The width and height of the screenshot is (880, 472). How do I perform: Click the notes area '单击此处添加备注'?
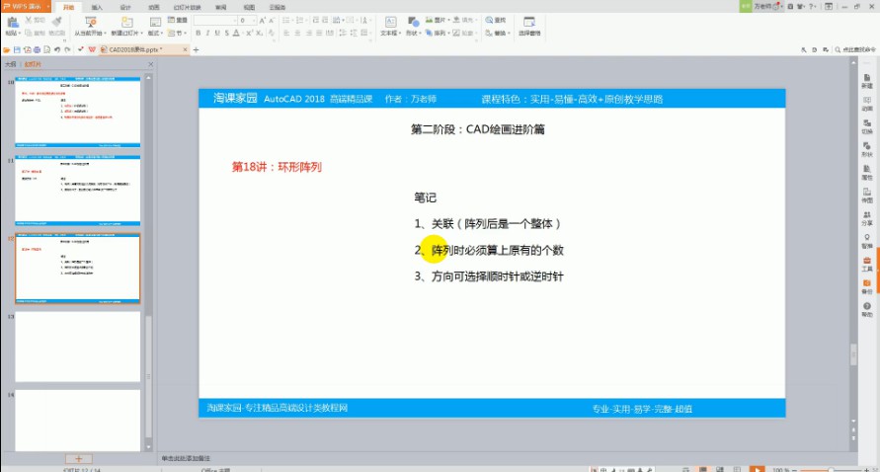(x=186, y=458)
